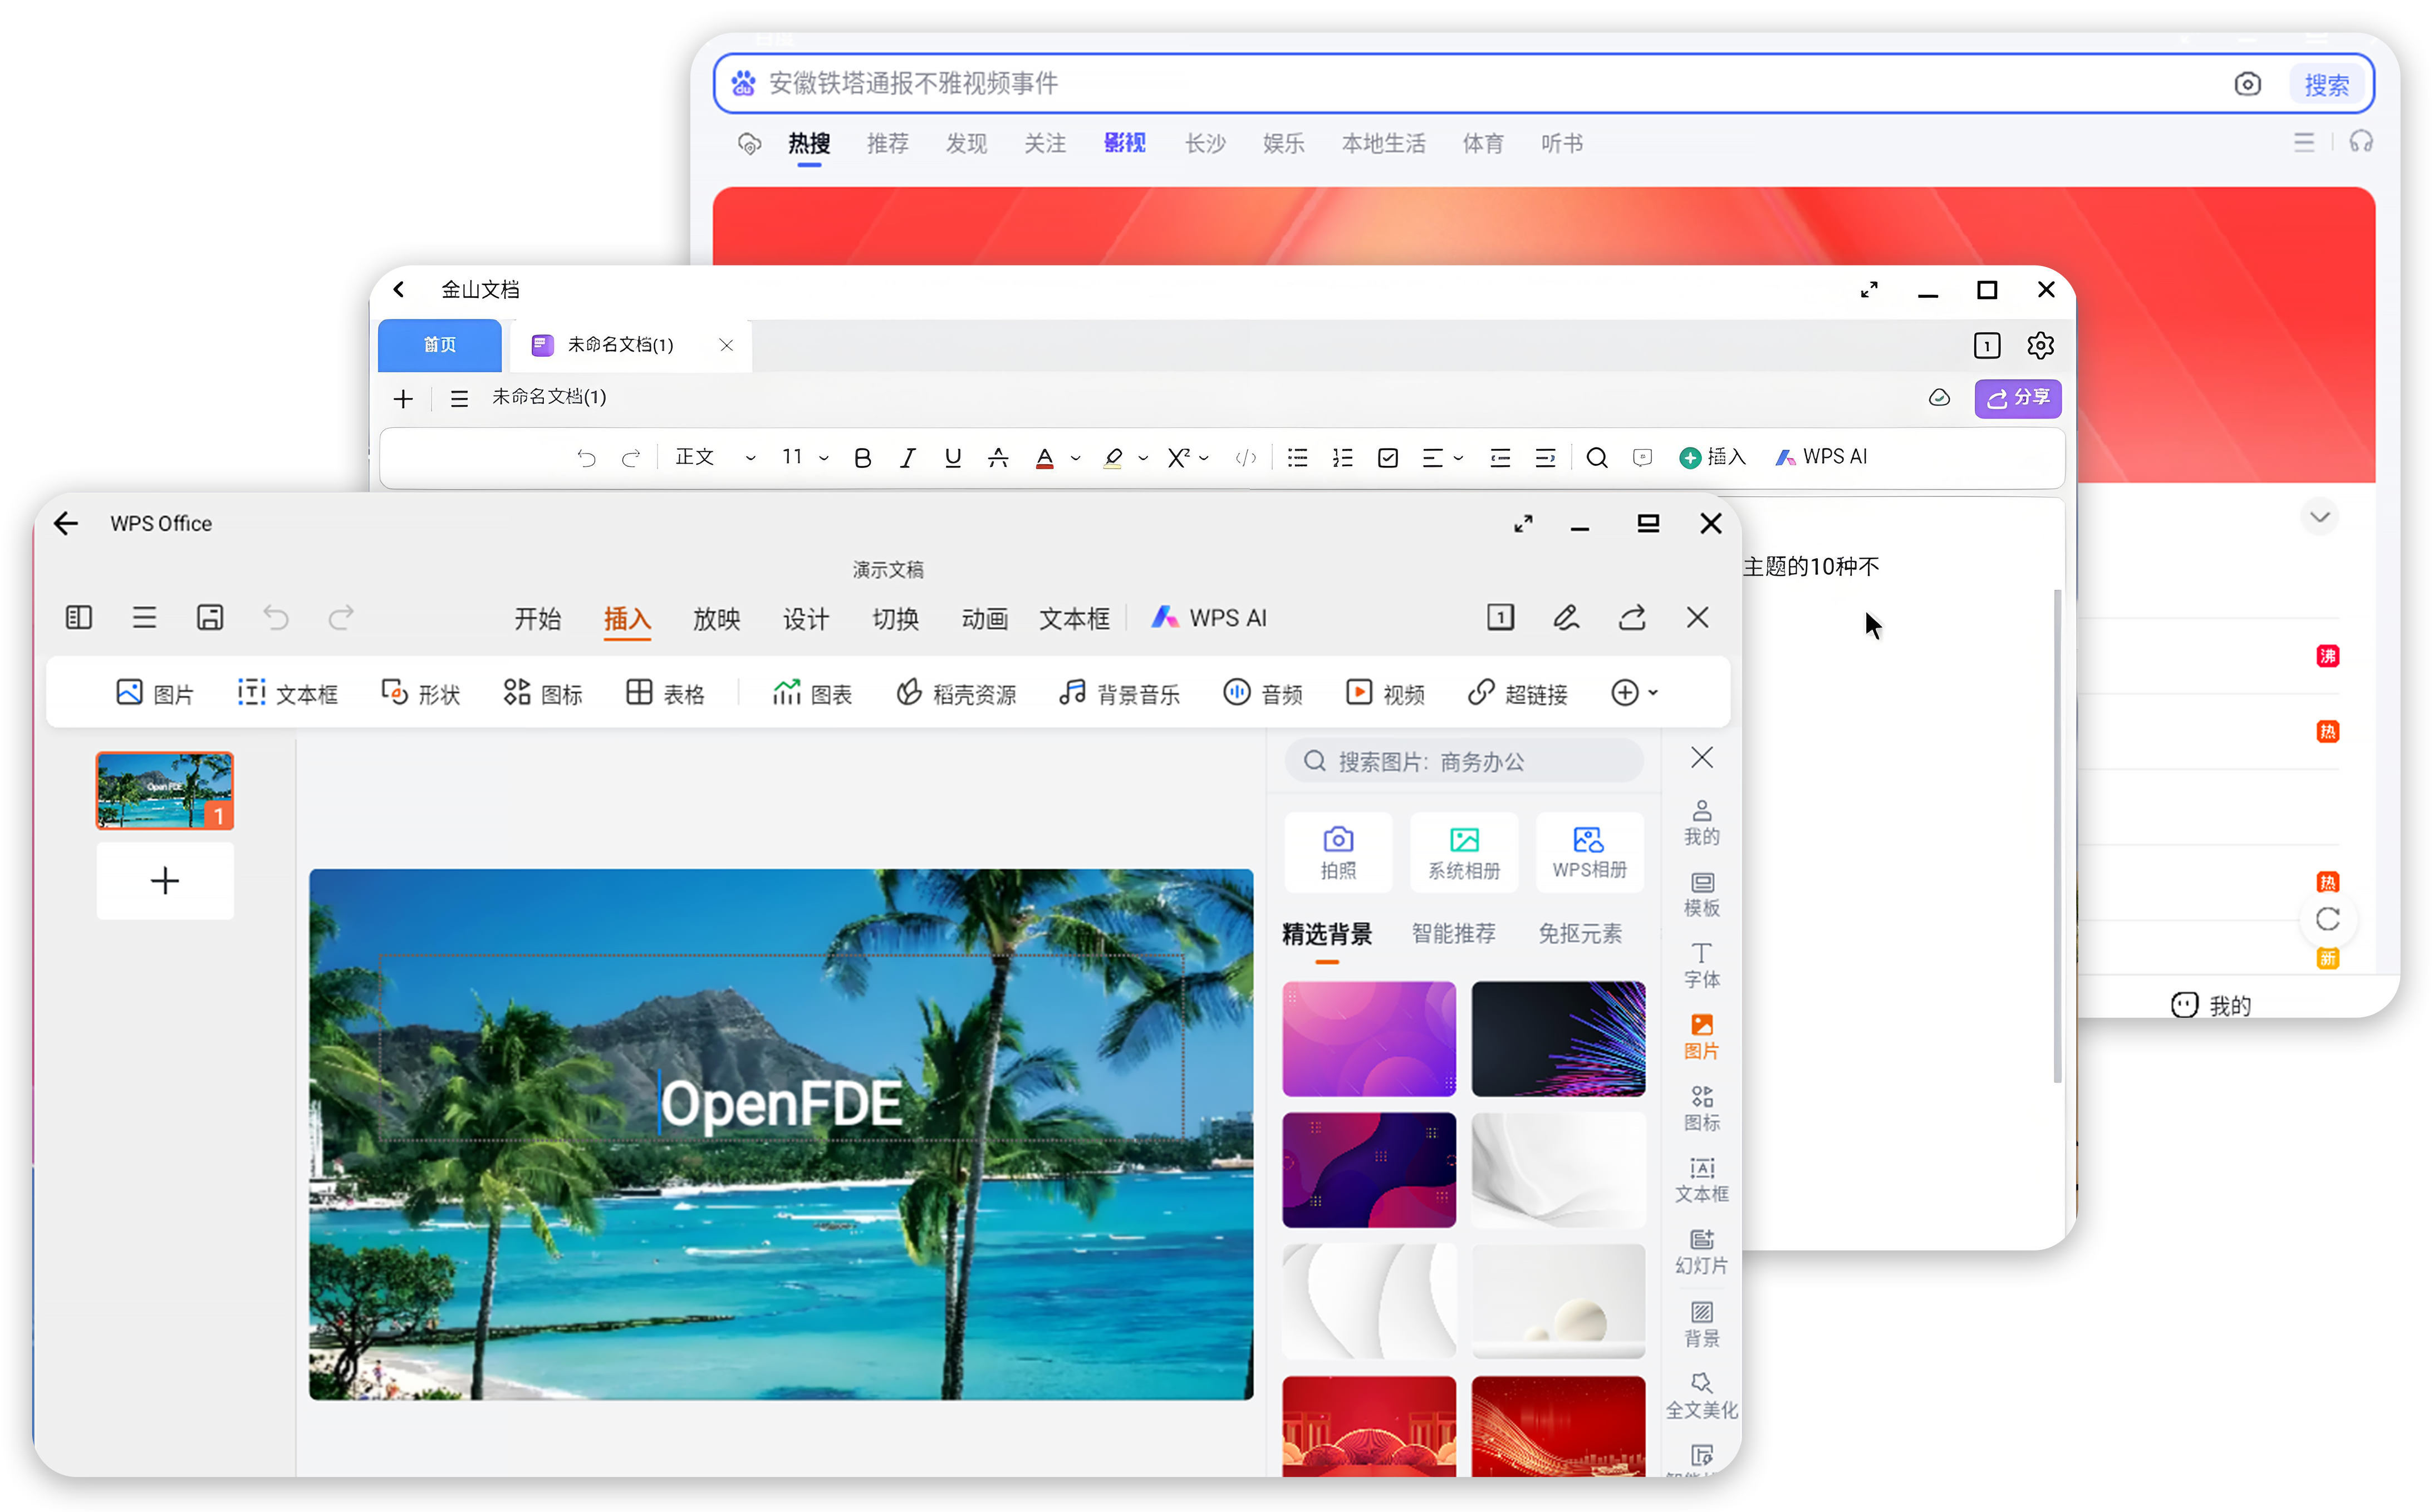This screenshot has width=2433, height=1512.
Task: Expand the chevron in the browser window
Action: click(2321, 517)
